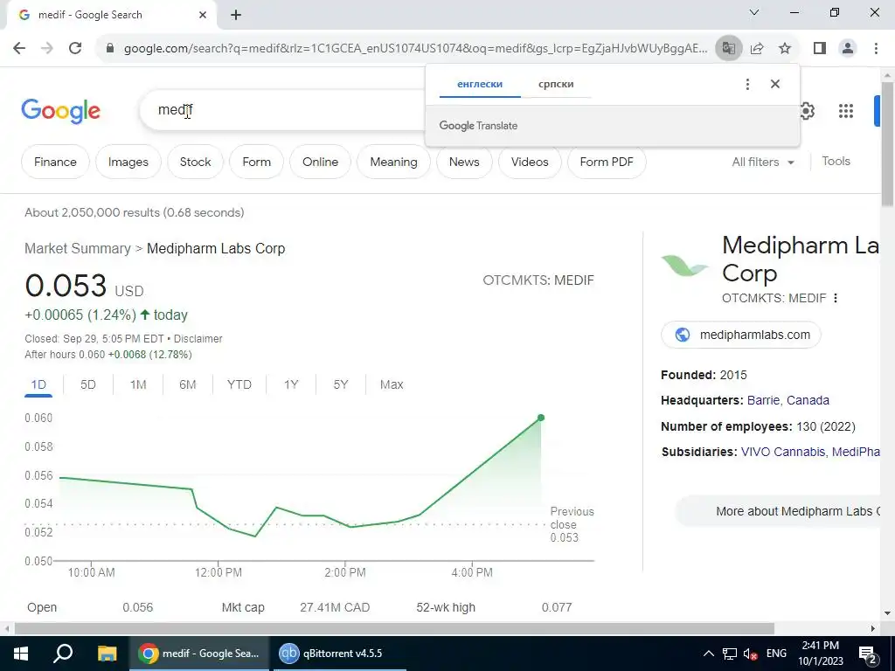Click the muted volume tray icon

[x=751, y=654]
